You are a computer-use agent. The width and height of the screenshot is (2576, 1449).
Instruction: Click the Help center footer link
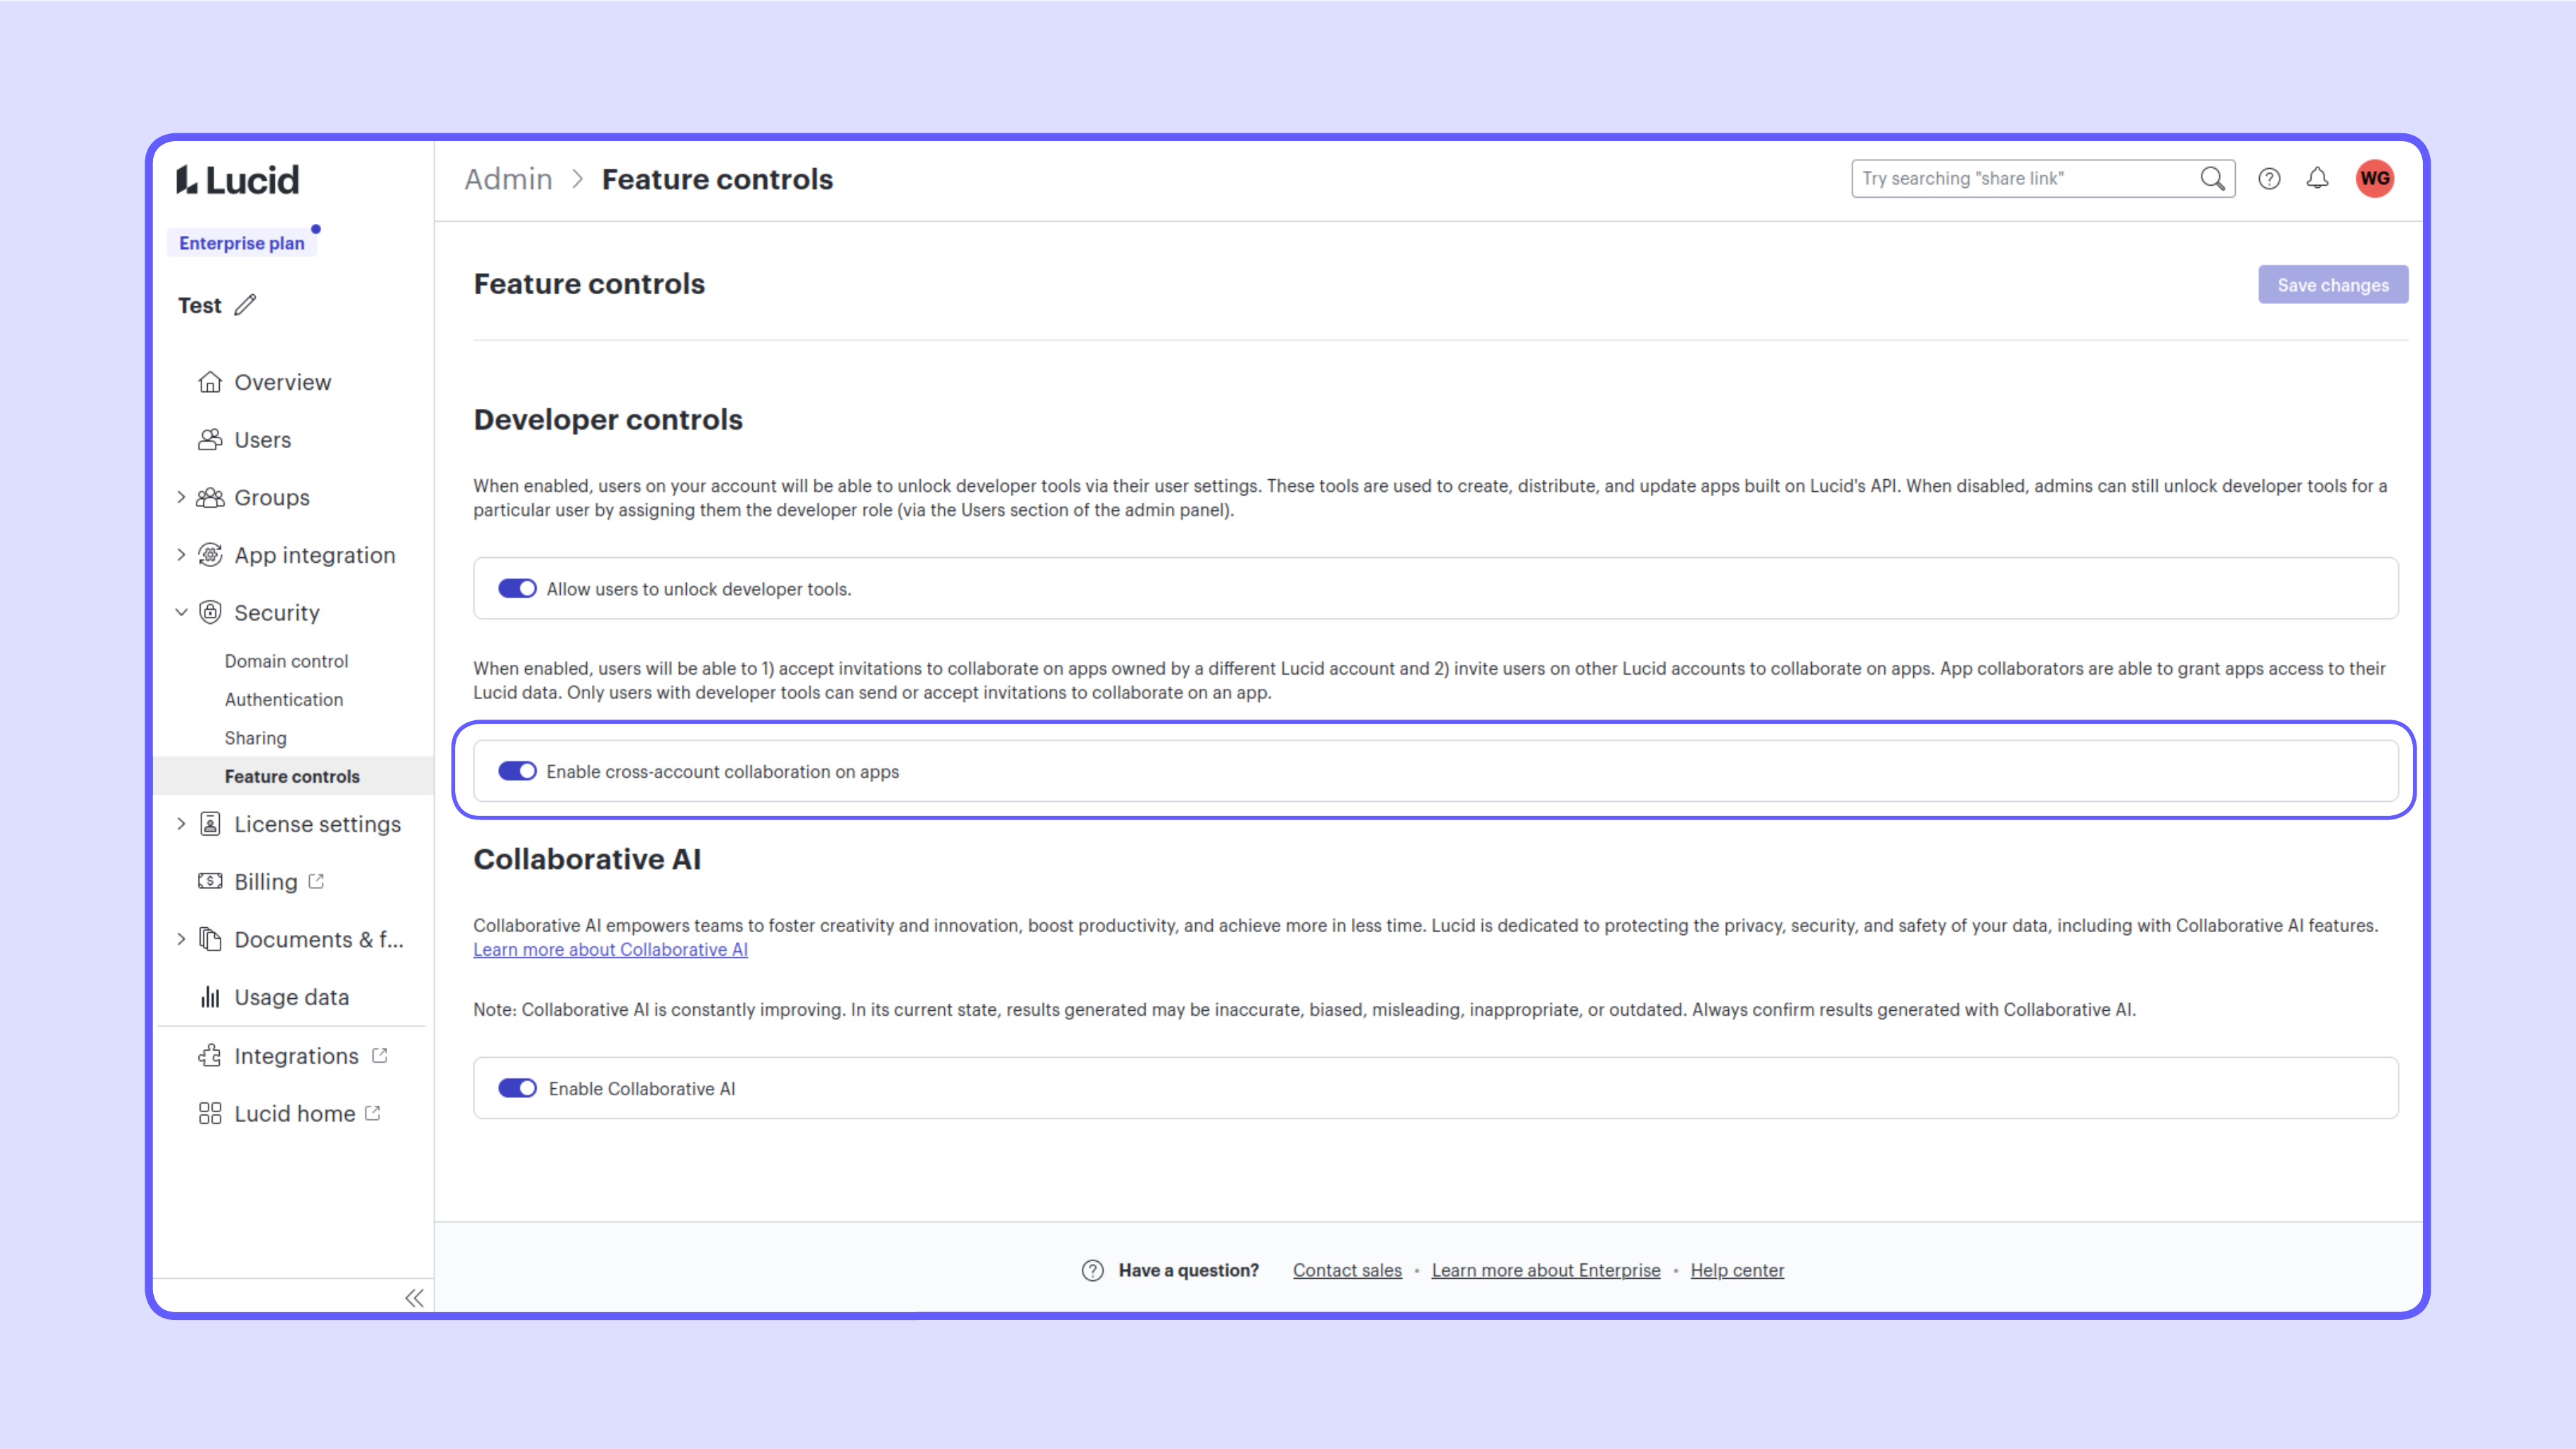click(1735, 1268)
